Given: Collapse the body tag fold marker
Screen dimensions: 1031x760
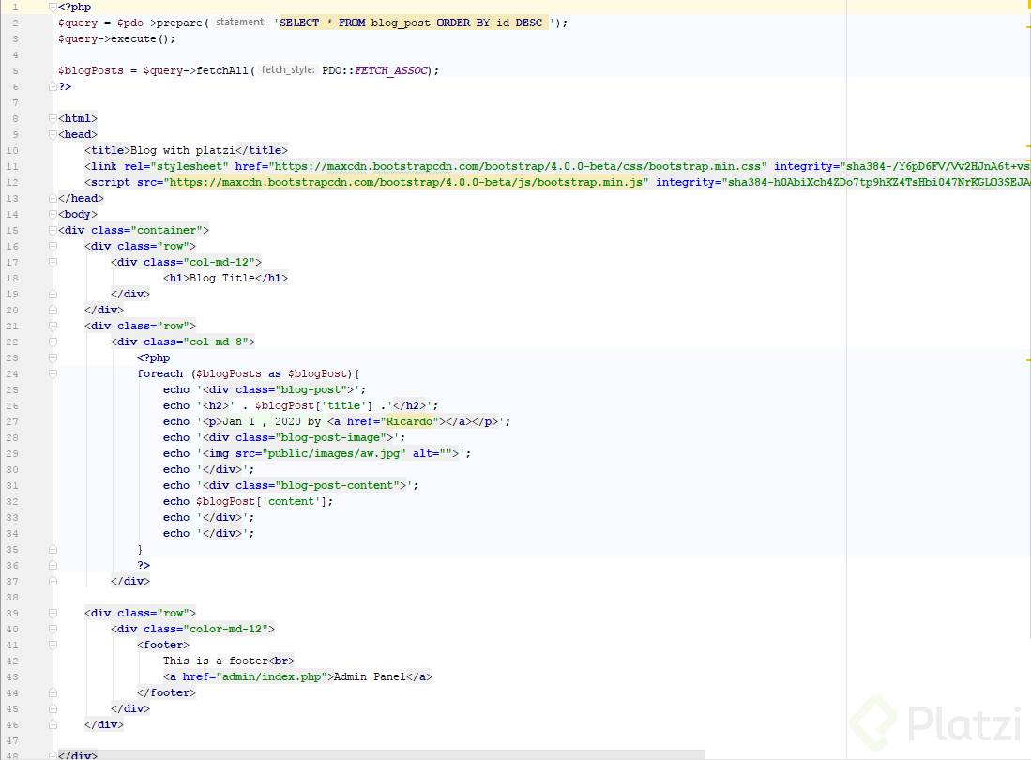Looking at the screenshot, I should [x=53, y=214].
